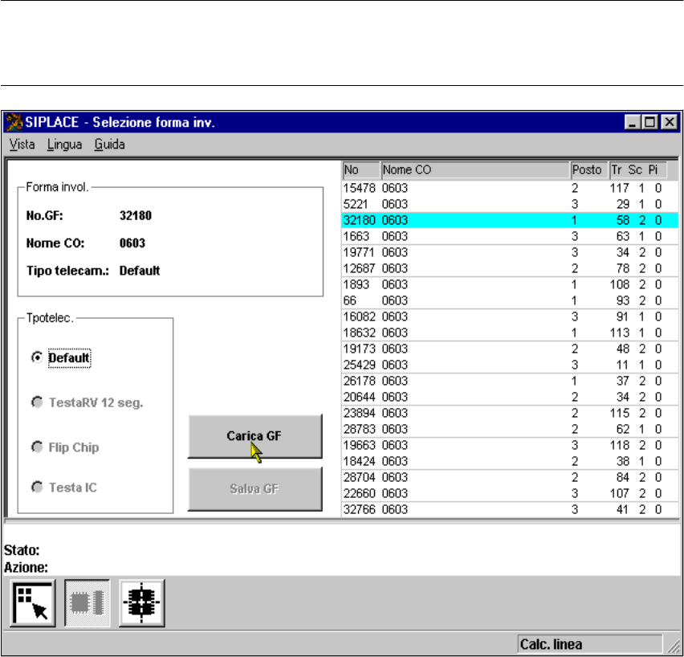Select row number 5221

510,204
